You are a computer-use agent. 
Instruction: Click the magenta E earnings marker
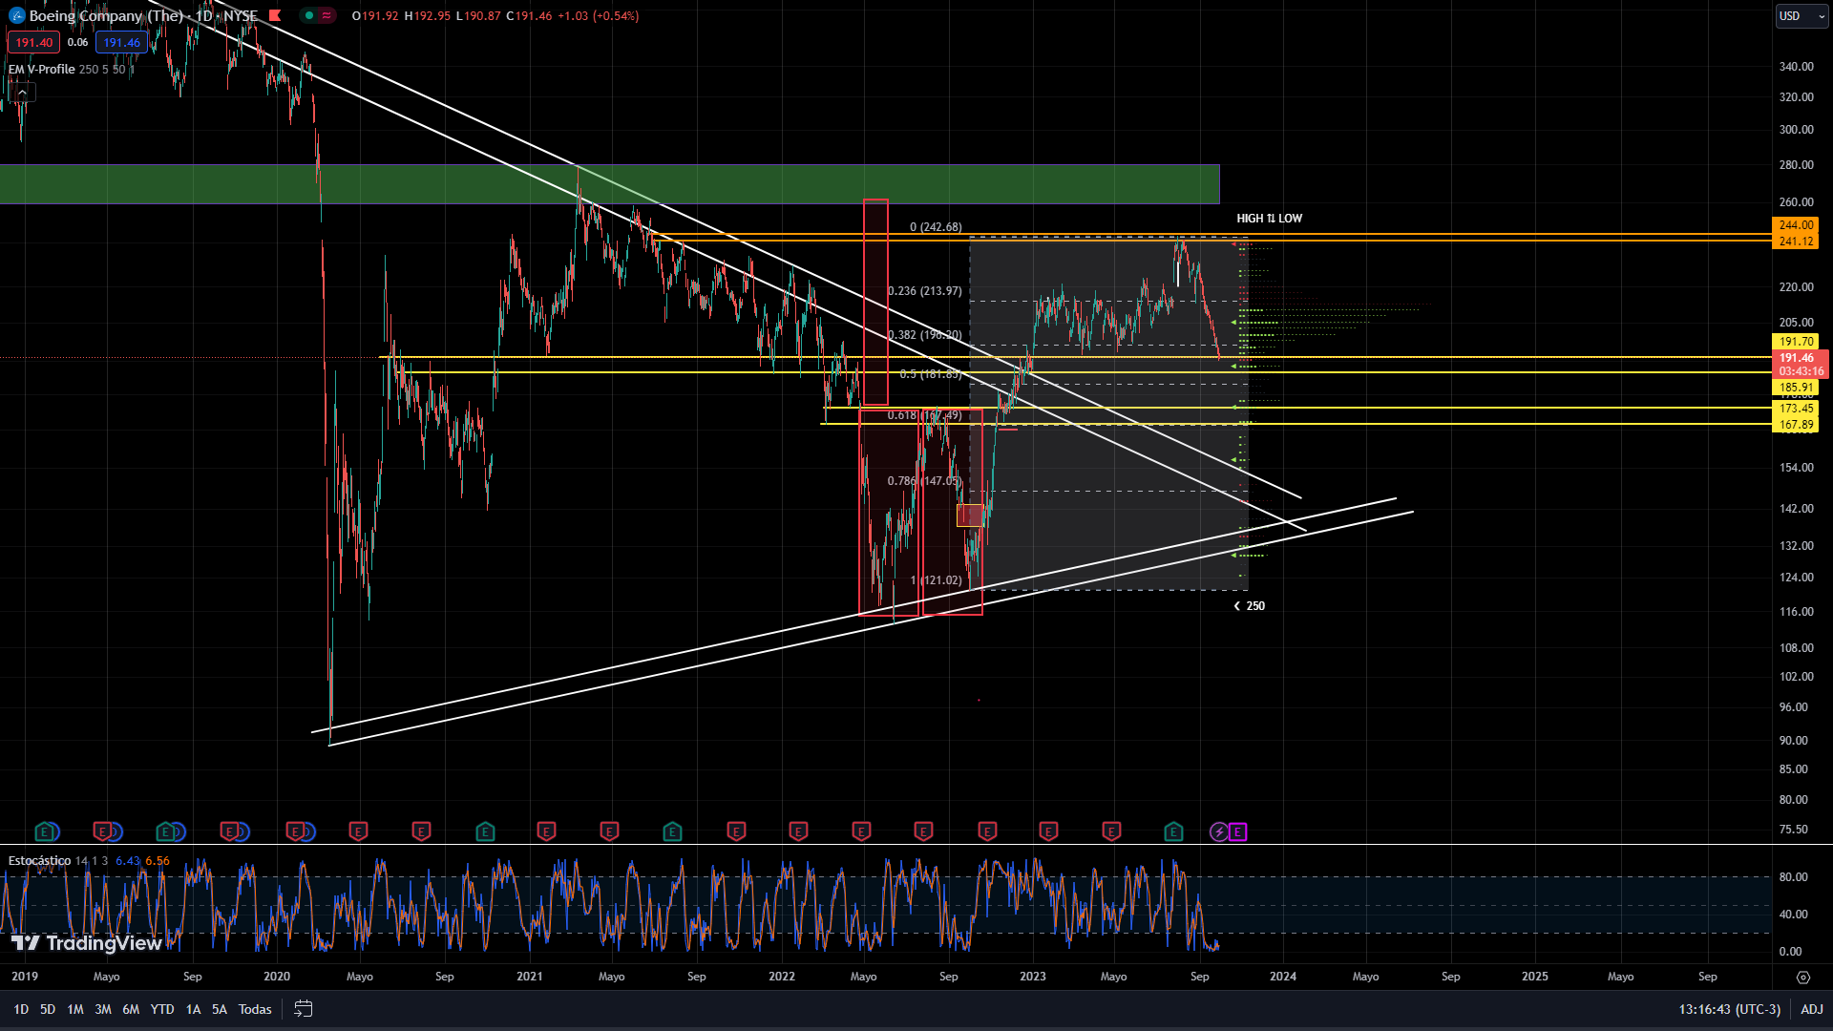coord(1237,832)
